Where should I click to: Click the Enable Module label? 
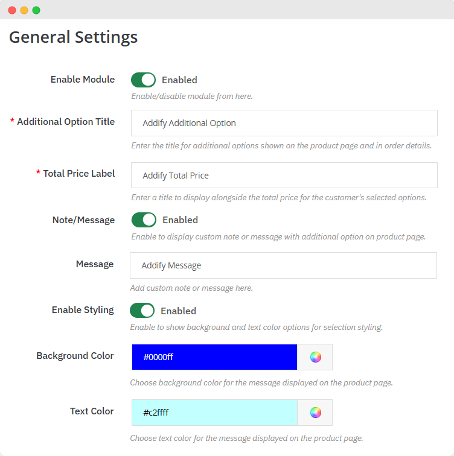pyautogui.click(x=82, y=80)
